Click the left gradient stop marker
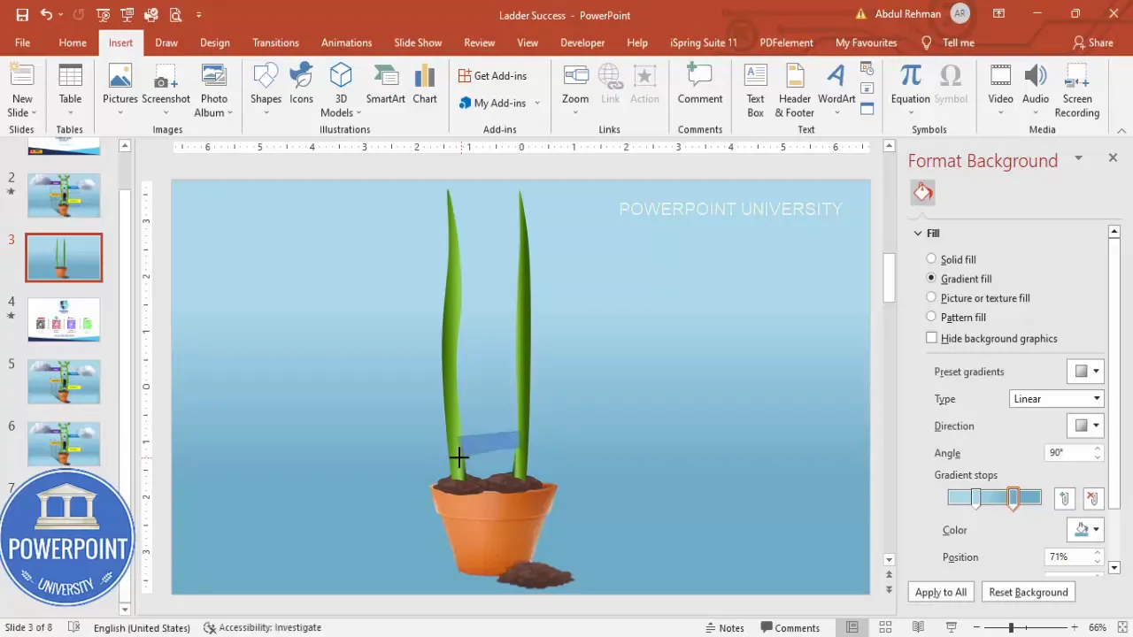This screenshot has height=637, width=1133. point(975,499)
